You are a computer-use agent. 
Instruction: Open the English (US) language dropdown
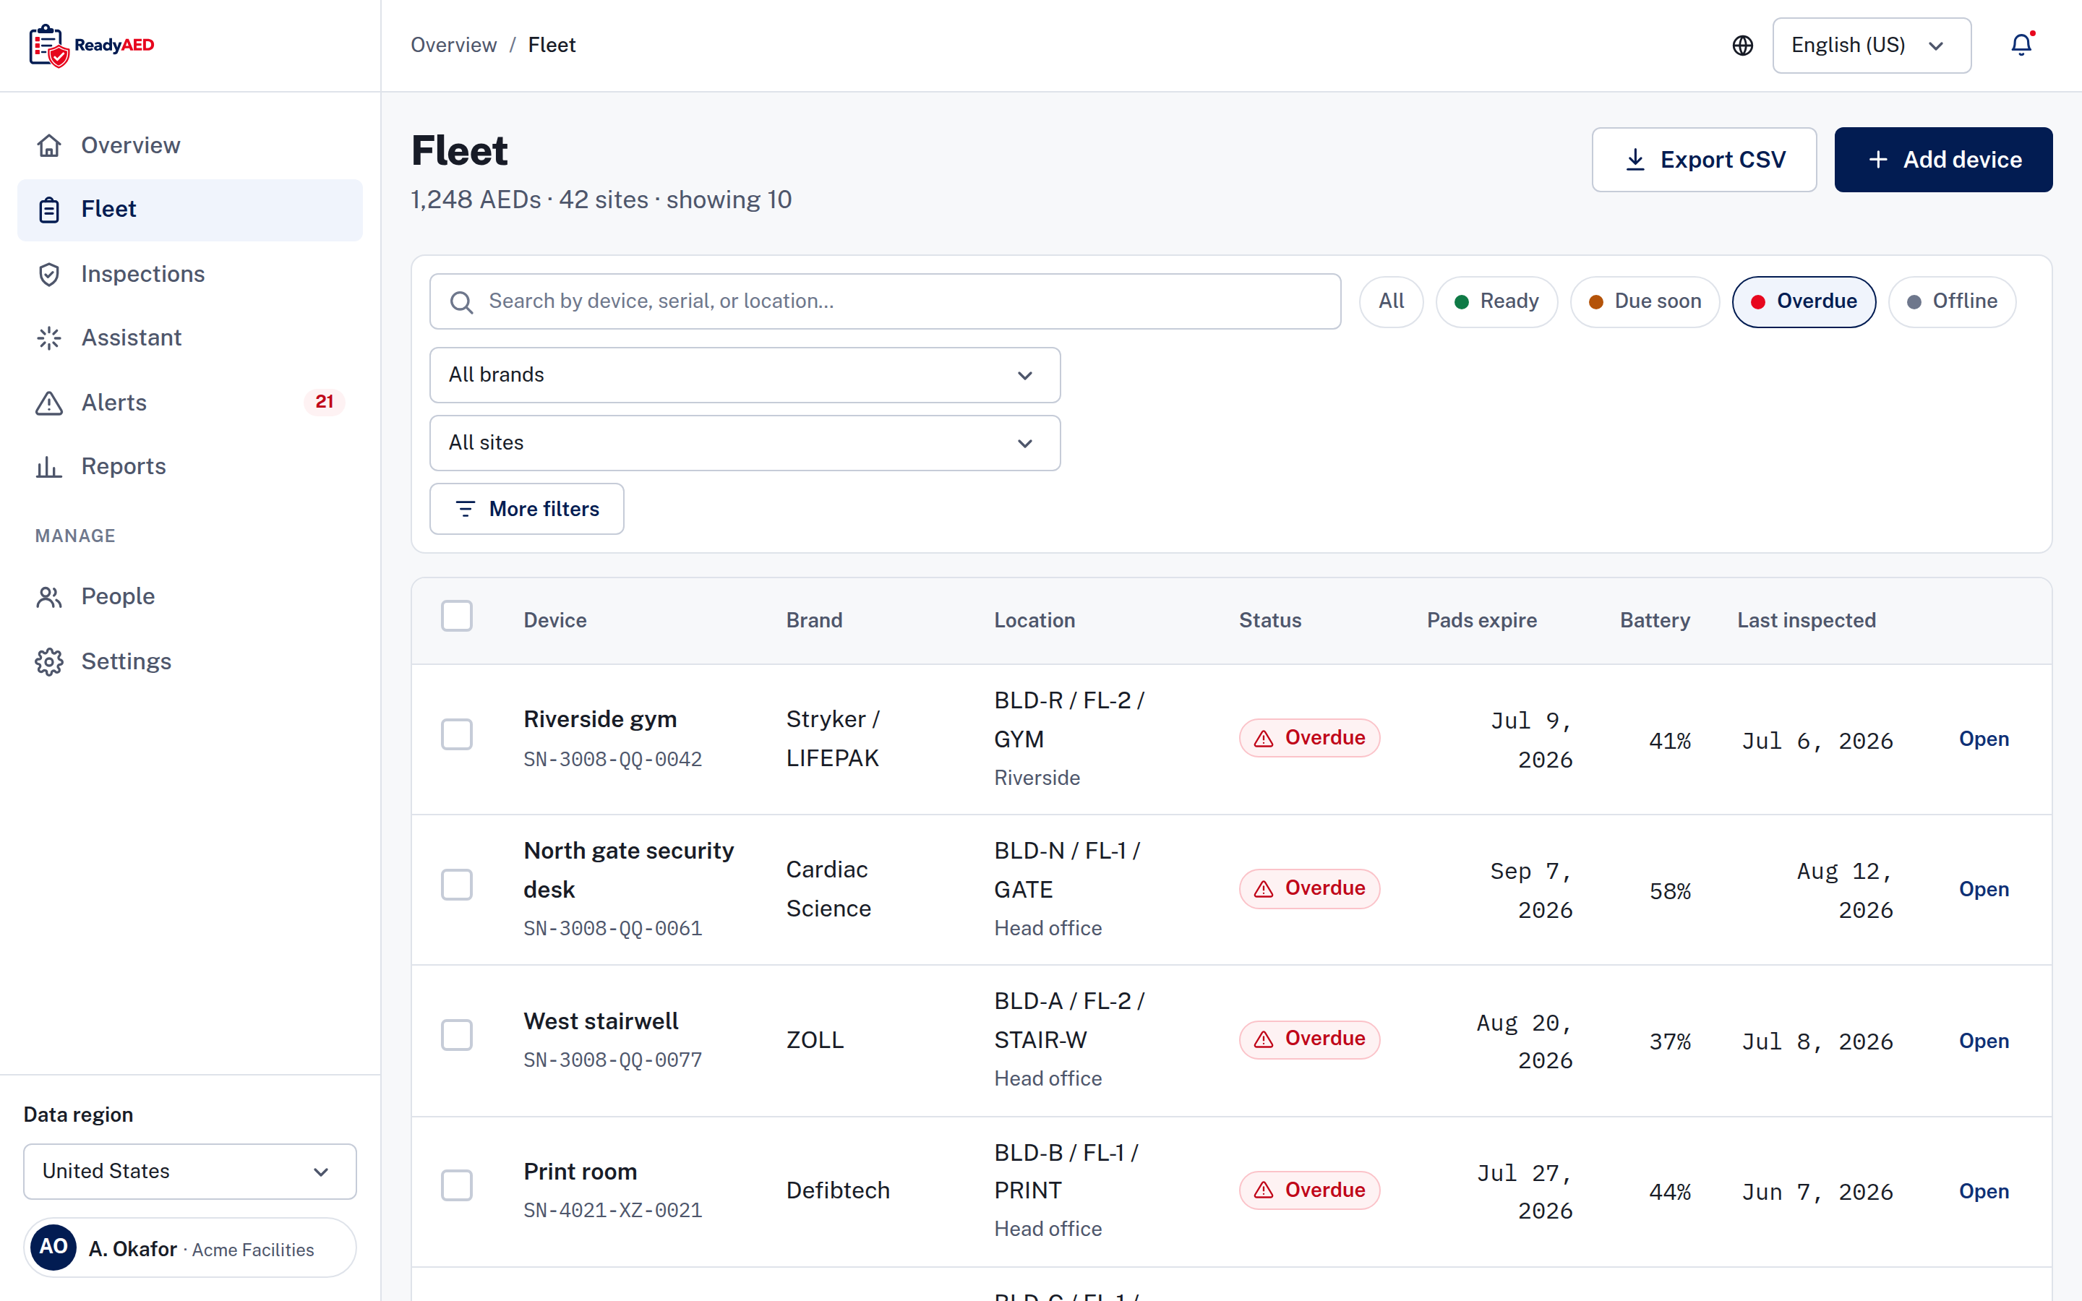click(1871, 46)
